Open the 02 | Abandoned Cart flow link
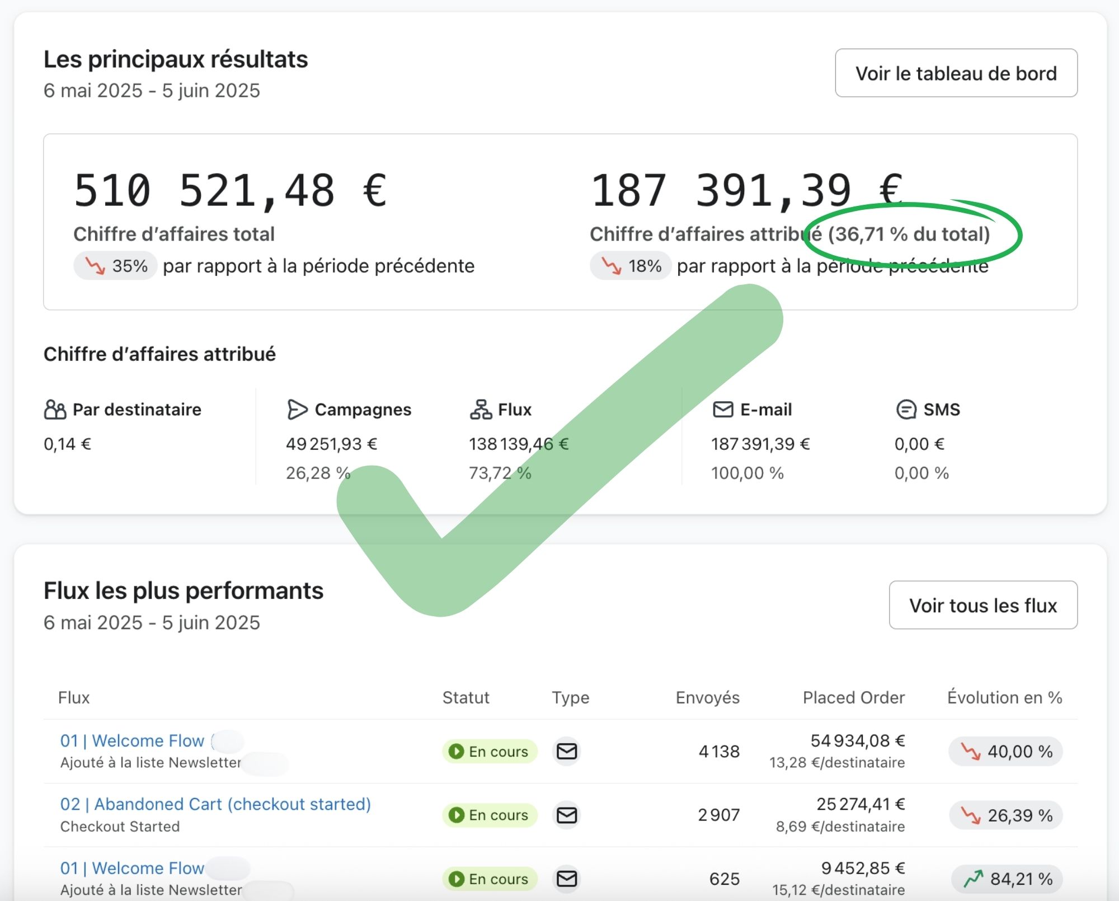Viewport: 1119px width, 901px height. click(215, 804)
